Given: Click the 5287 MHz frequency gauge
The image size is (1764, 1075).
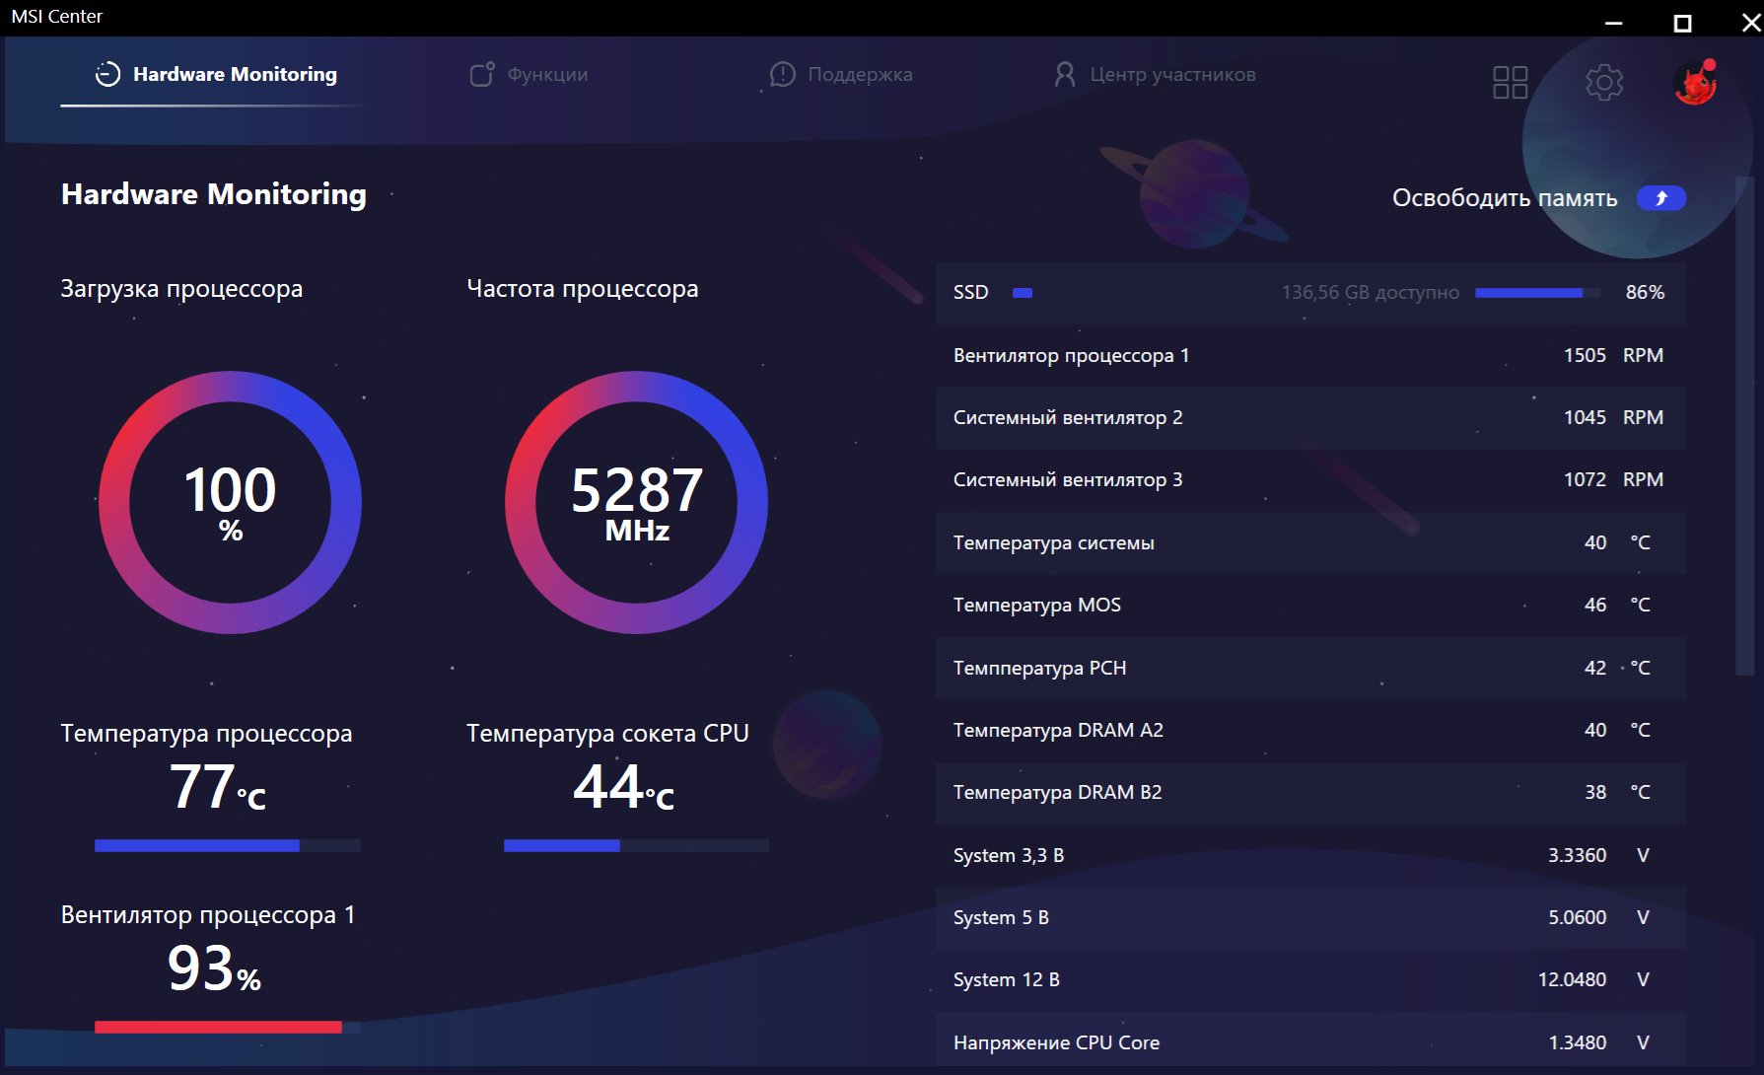Looking at the screenshot, I should coord(637,502).
